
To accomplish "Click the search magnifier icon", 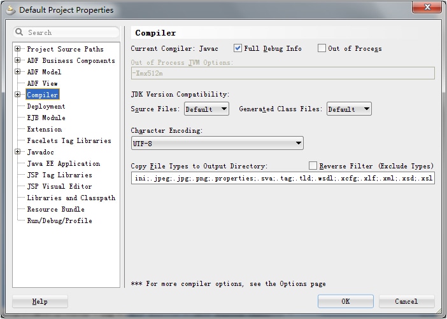I will pyautogui.click(x=20, y=32).
